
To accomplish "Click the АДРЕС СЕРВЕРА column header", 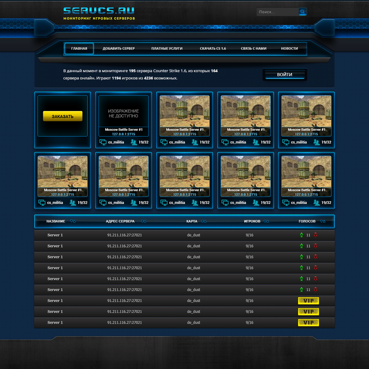I will point(120,221).
